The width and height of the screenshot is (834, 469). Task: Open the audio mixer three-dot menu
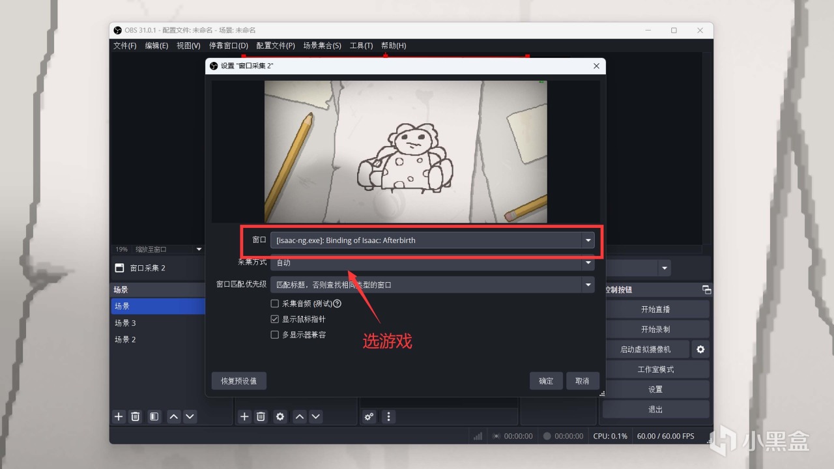(388, 416)
